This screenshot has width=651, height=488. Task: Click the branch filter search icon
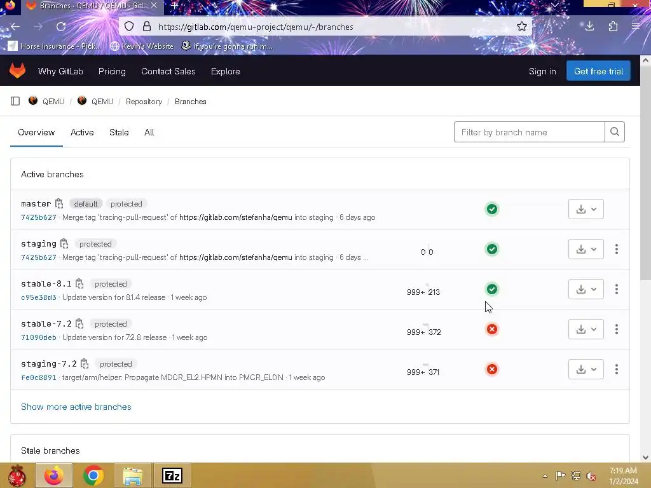[615, 132]
